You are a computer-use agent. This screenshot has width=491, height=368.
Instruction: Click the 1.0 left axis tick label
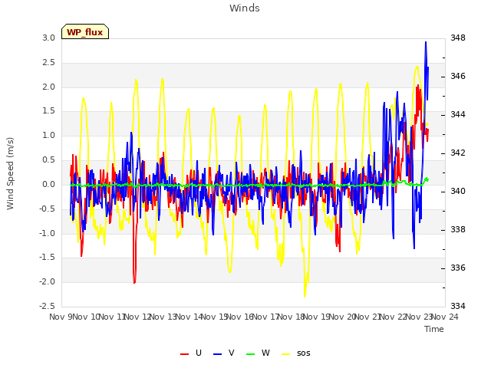tap(49, 135)
